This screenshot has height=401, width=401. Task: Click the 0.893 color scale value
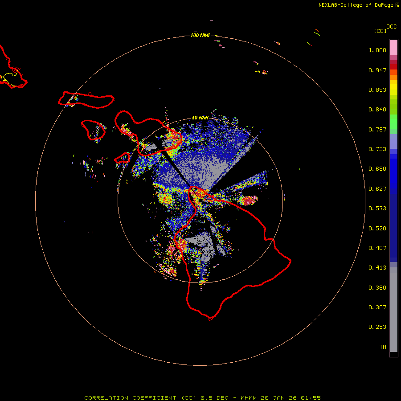(377, 90)
